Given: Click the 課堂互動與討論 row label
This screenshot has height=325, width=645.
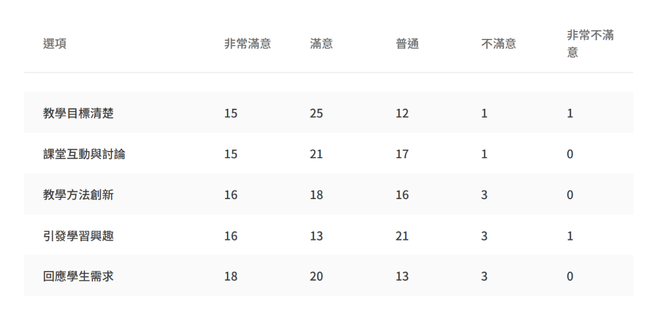Looking at the screenshot, I should 84,154.
